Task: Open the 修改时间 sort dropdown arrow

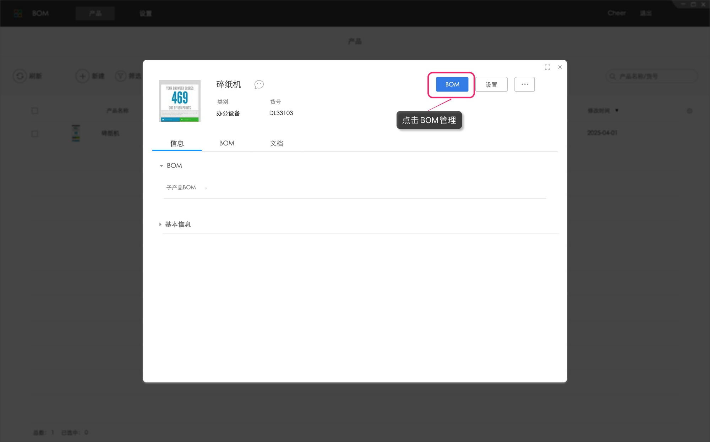Action: click(x=617, y=110)
